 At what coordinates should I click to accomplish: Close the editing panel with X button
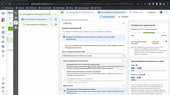[x=16, y=13]
